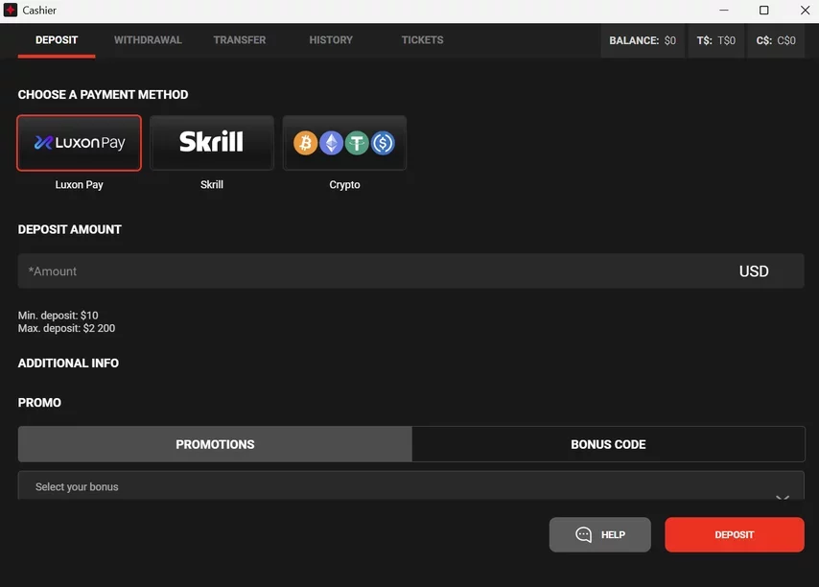Switch to the Promotions toggle
This screenshot has width=819, height=587.
[215, 444]
